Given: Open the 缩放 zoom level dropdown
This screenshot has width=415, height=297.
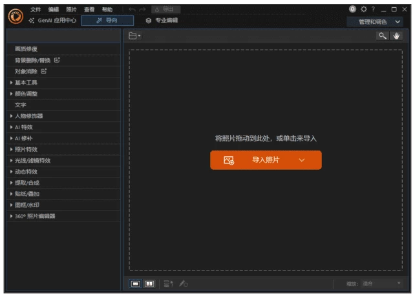Looking at the screenshot, I should tap(381, 283).
